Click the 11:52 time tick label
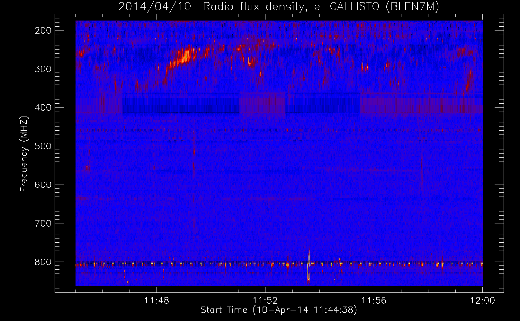The image size is (520, 321). pyautogui.click(x=265, y=300)
